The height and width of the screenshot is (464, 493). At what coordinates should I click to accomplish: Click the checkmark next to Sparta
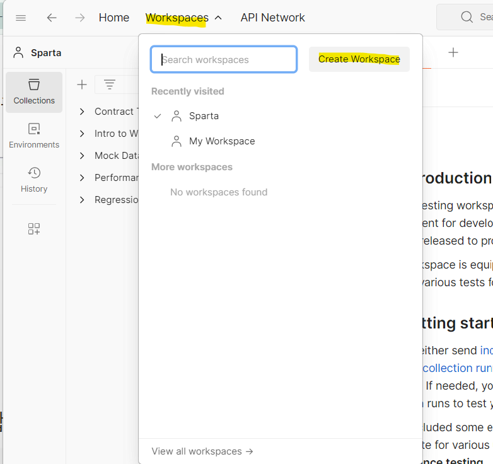(x=158, y=116)
